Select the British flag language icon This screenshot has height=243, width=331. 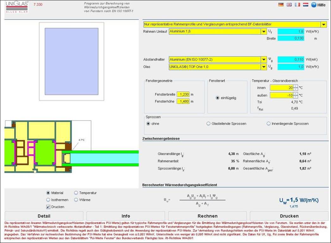[289, 5]
